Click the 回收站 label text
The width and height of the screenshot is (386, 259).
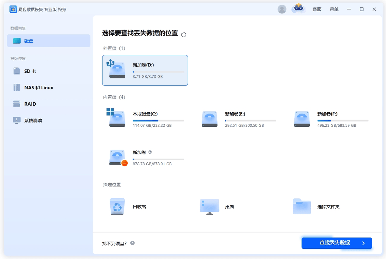coord(139,207)
